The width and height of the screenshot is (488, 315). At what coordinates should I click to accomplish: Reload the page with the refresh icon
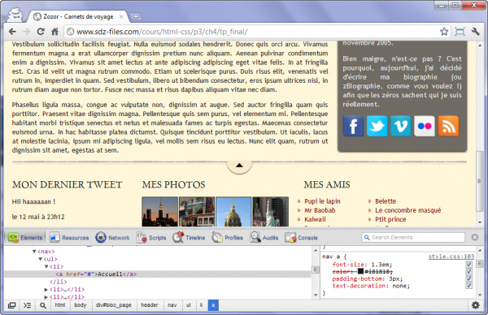point(41,32)
